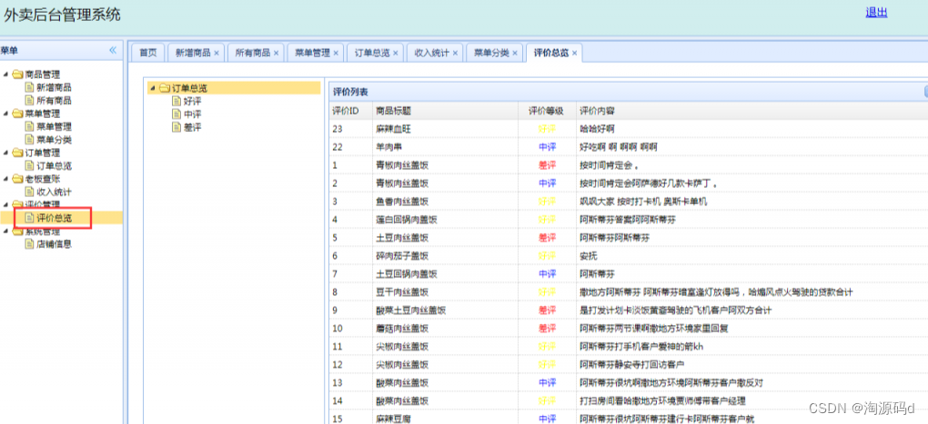Viewport: 928px width, 424px height.
Task: Select the 酸菜土豆肉丝盖饭 cell
Action: [x=444, y=310]
